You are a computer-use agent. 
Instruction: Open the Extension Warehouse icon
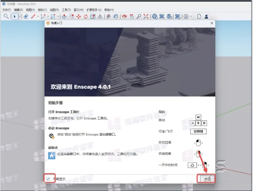(162, 16)
